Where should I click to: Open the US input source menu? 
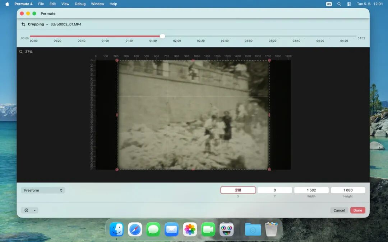coord(329,4)
